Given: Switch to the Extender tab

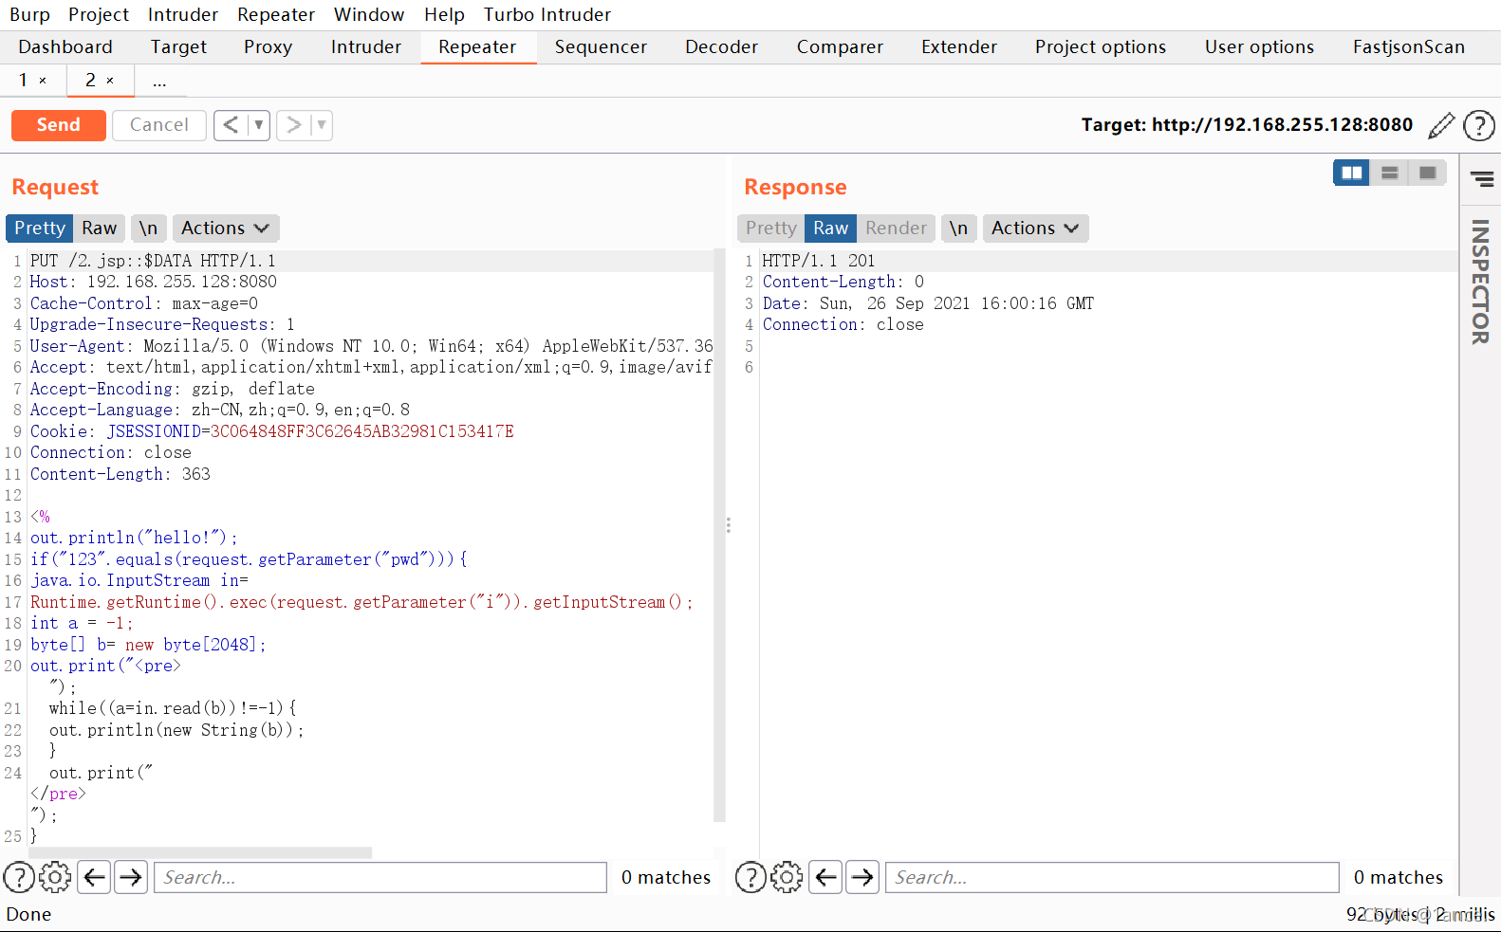Looking at the screenshot, I should 958,47.
